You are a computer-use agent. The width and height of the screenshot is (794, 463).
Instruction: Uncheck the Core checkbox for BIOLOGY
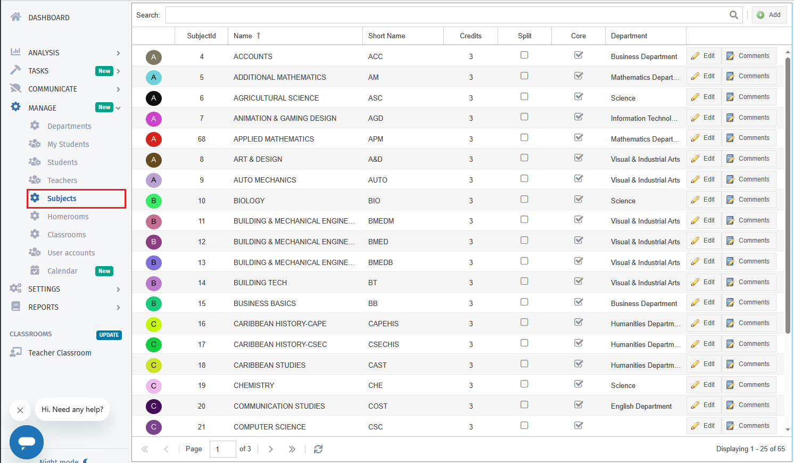578,199
